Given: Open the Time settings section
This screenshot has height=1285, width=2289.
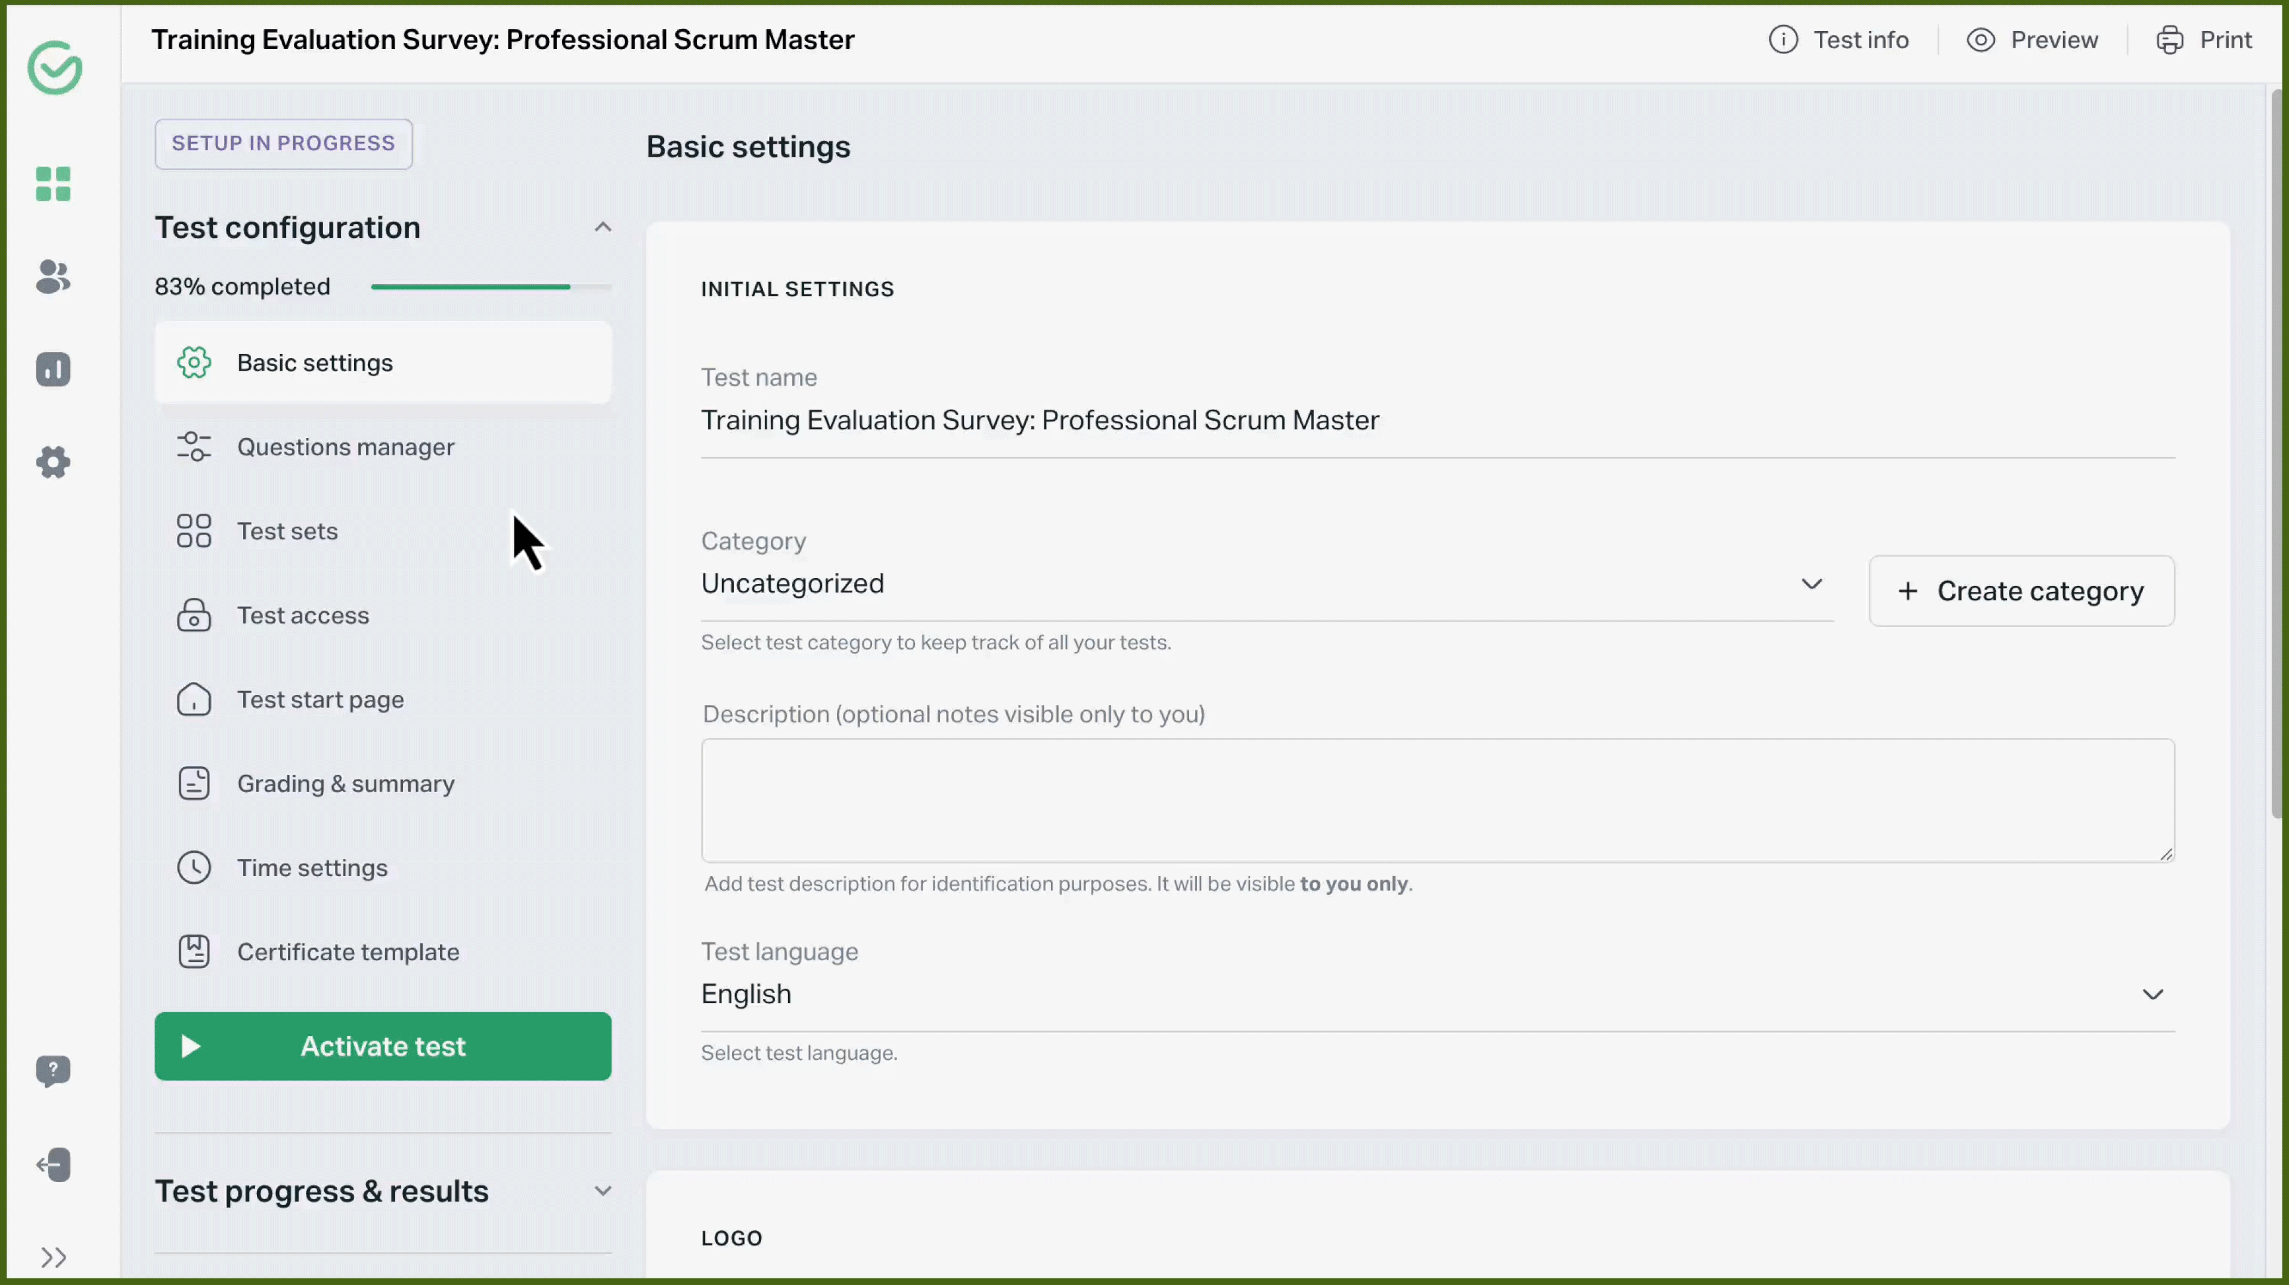Looking at the screenshot, I should tap(313, 868).
